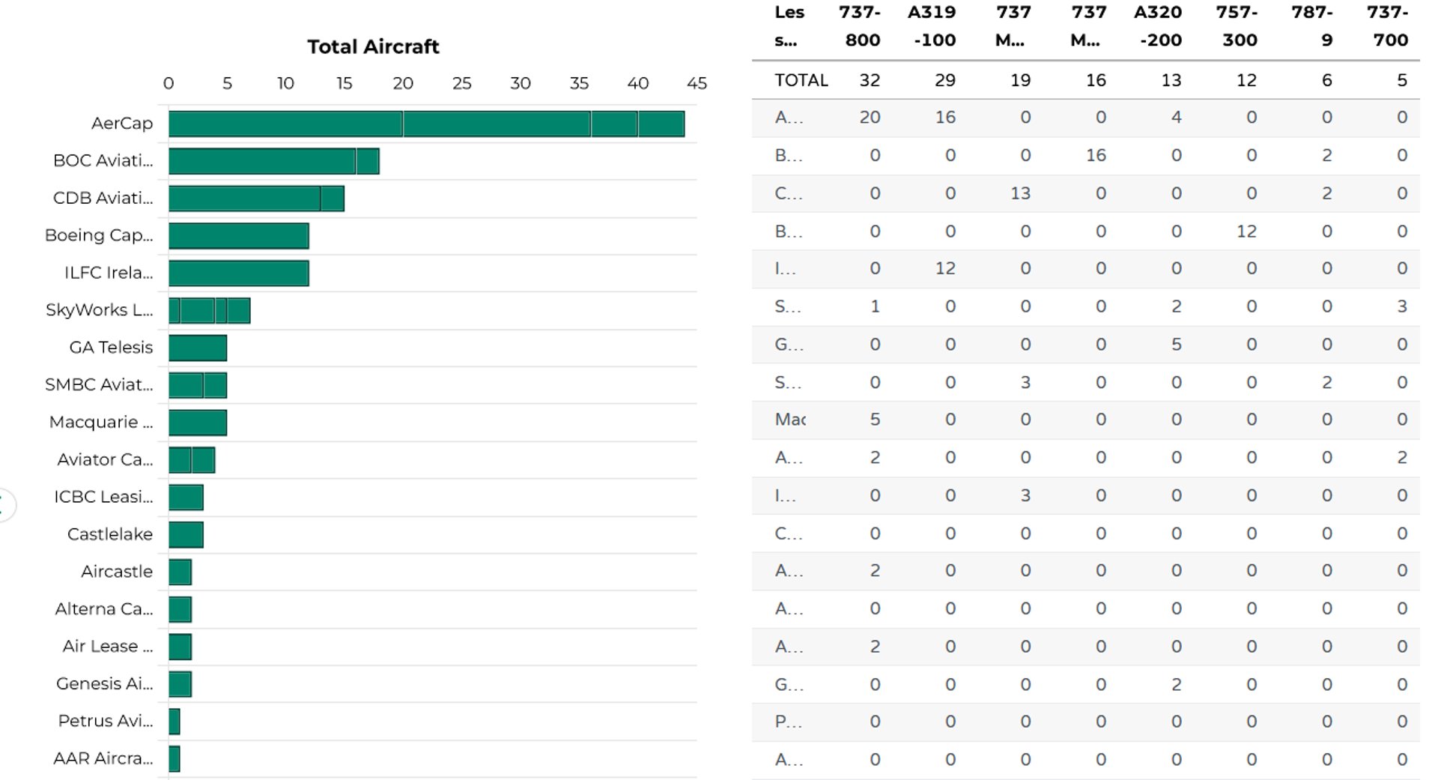Click the A320-200 column header
The image size is (1438, 780).
1158,26
